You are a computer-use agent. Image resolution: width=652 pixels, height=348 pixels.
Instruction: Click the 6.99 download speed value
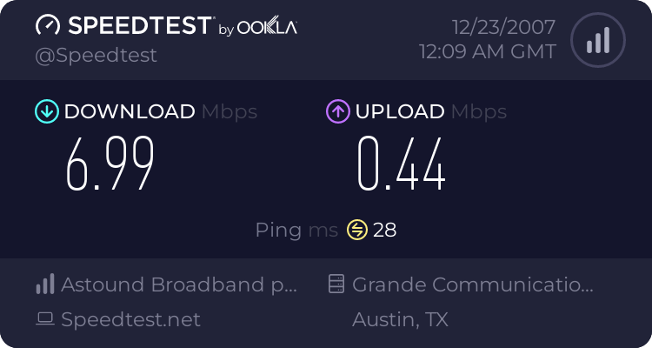click(x=110, y=164)
